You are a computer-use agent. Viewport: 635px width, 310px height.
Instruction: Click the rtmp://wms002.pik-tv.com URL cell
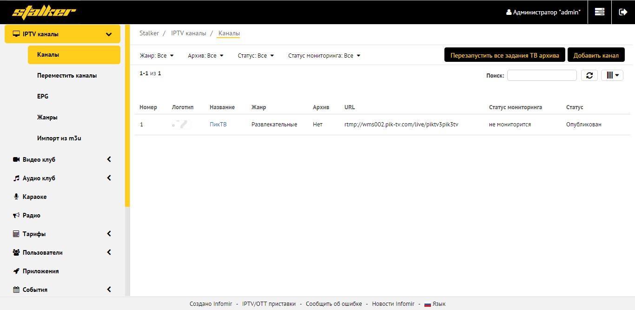tap(401, 125)
